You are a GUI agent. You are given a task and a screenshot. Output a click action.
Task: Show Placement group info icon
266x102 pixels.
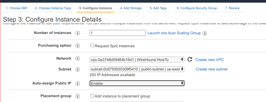(78, 96)
